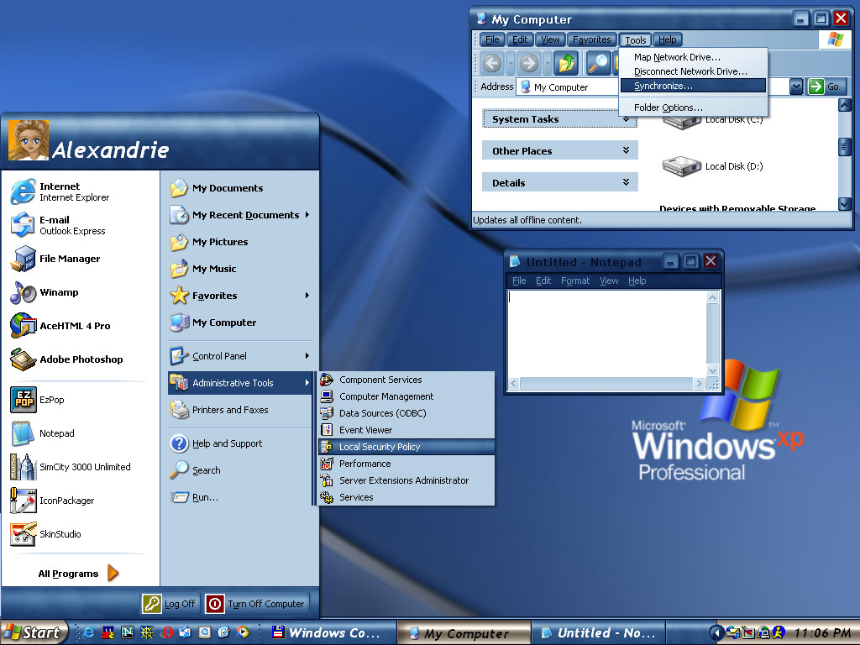The height and width of the screenshot is (645, 860).
Task: Open Local Disk (D:) drive
Action: pyautogui.click(x=713, y=166)
